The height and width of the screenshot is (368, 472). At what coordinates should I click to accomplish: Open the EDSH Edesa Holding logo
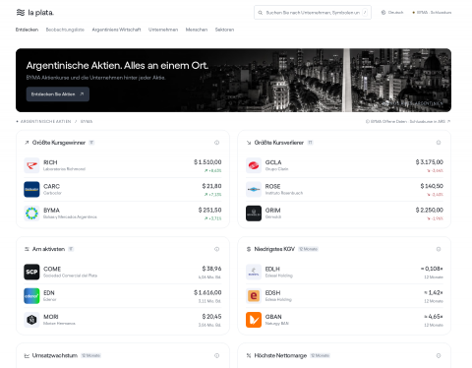[254, 296]
